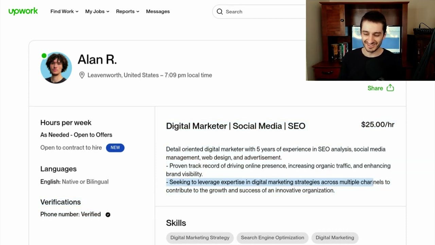
Task: Click the $25.00/hr rate
Action: pyautogui.click(x=378, y=125)
